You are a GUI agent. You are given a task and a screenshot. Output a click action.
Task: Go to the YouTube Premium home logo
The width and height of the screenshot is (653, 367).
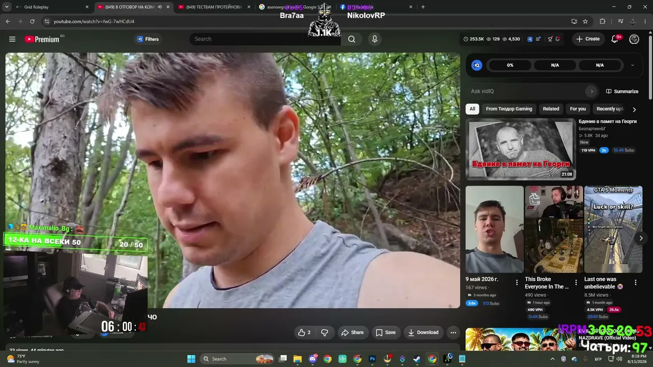(42, 39)
